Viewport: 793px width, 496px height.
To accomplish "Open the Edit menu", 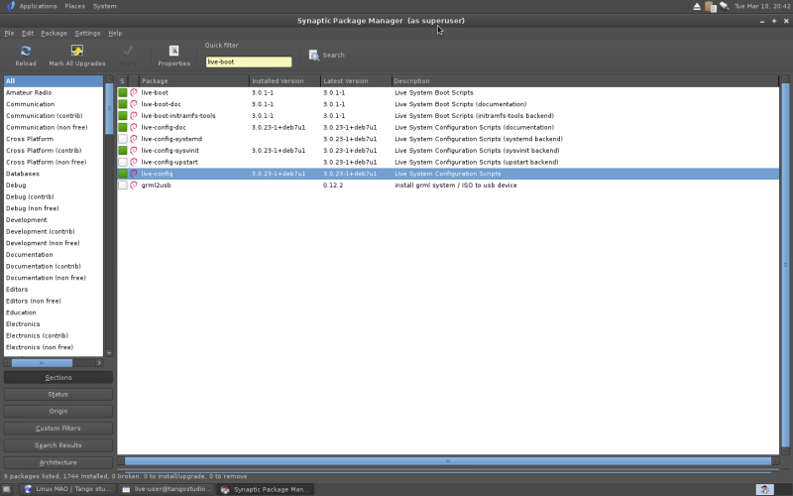I will click(x=28, y=33).
